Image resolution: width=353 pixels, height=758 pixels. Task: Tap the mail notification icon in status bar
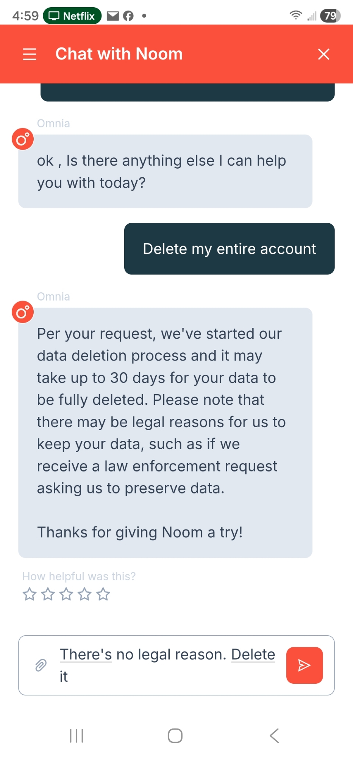click(112, 16)
